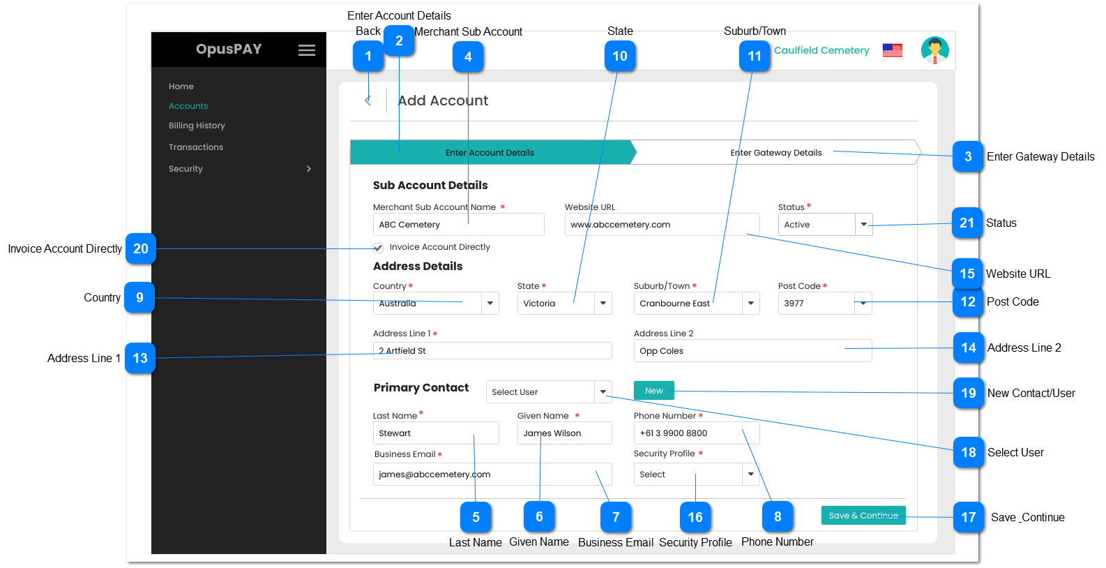Click the Save & Continue button
This screenshot has height=568, width=1106.
(863, 516)
